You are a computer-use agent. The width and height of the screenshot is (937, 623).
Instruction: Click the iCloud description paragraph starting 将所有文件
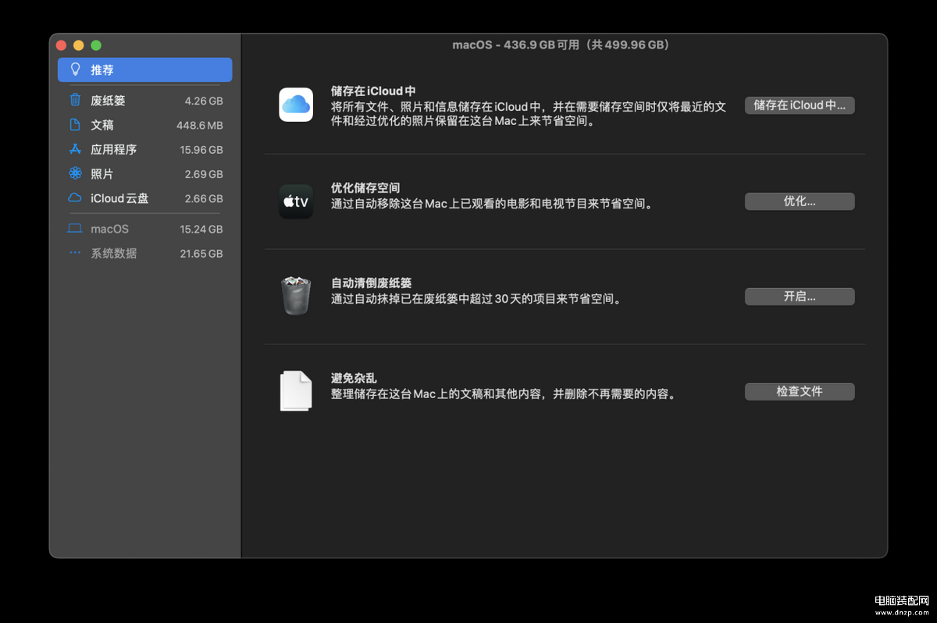tap(529, 114)
